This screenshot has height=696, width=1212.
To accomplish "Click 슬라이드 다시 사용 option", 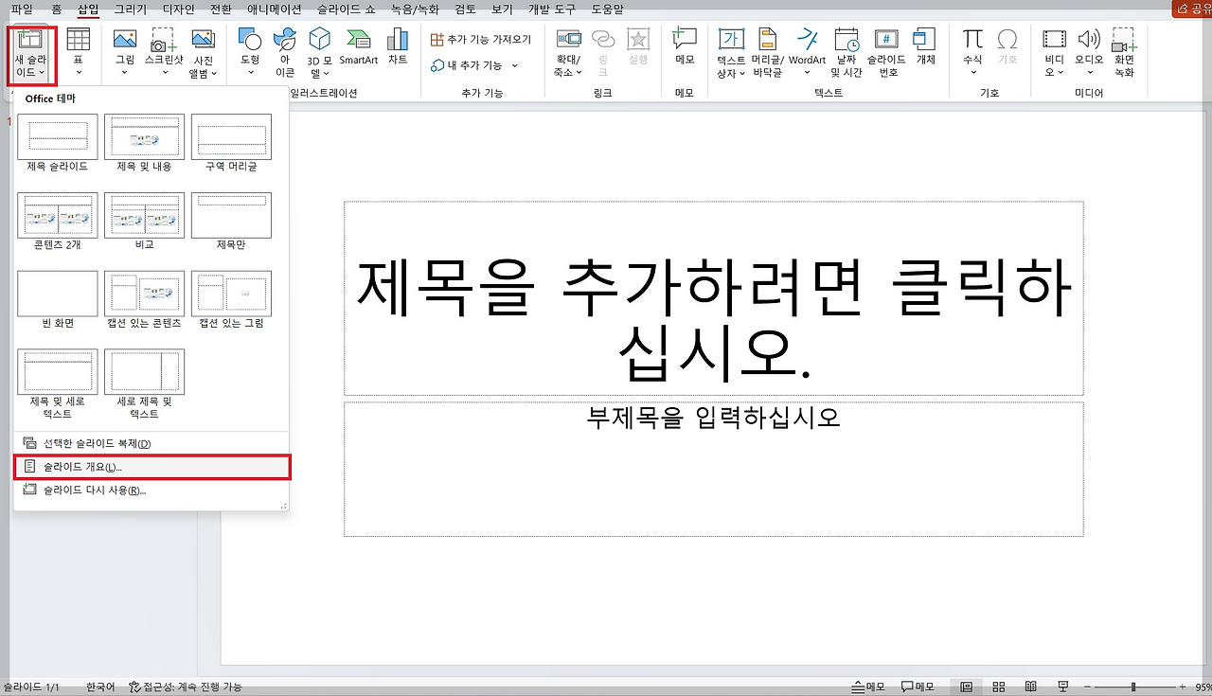I will [x=151, y=491].
